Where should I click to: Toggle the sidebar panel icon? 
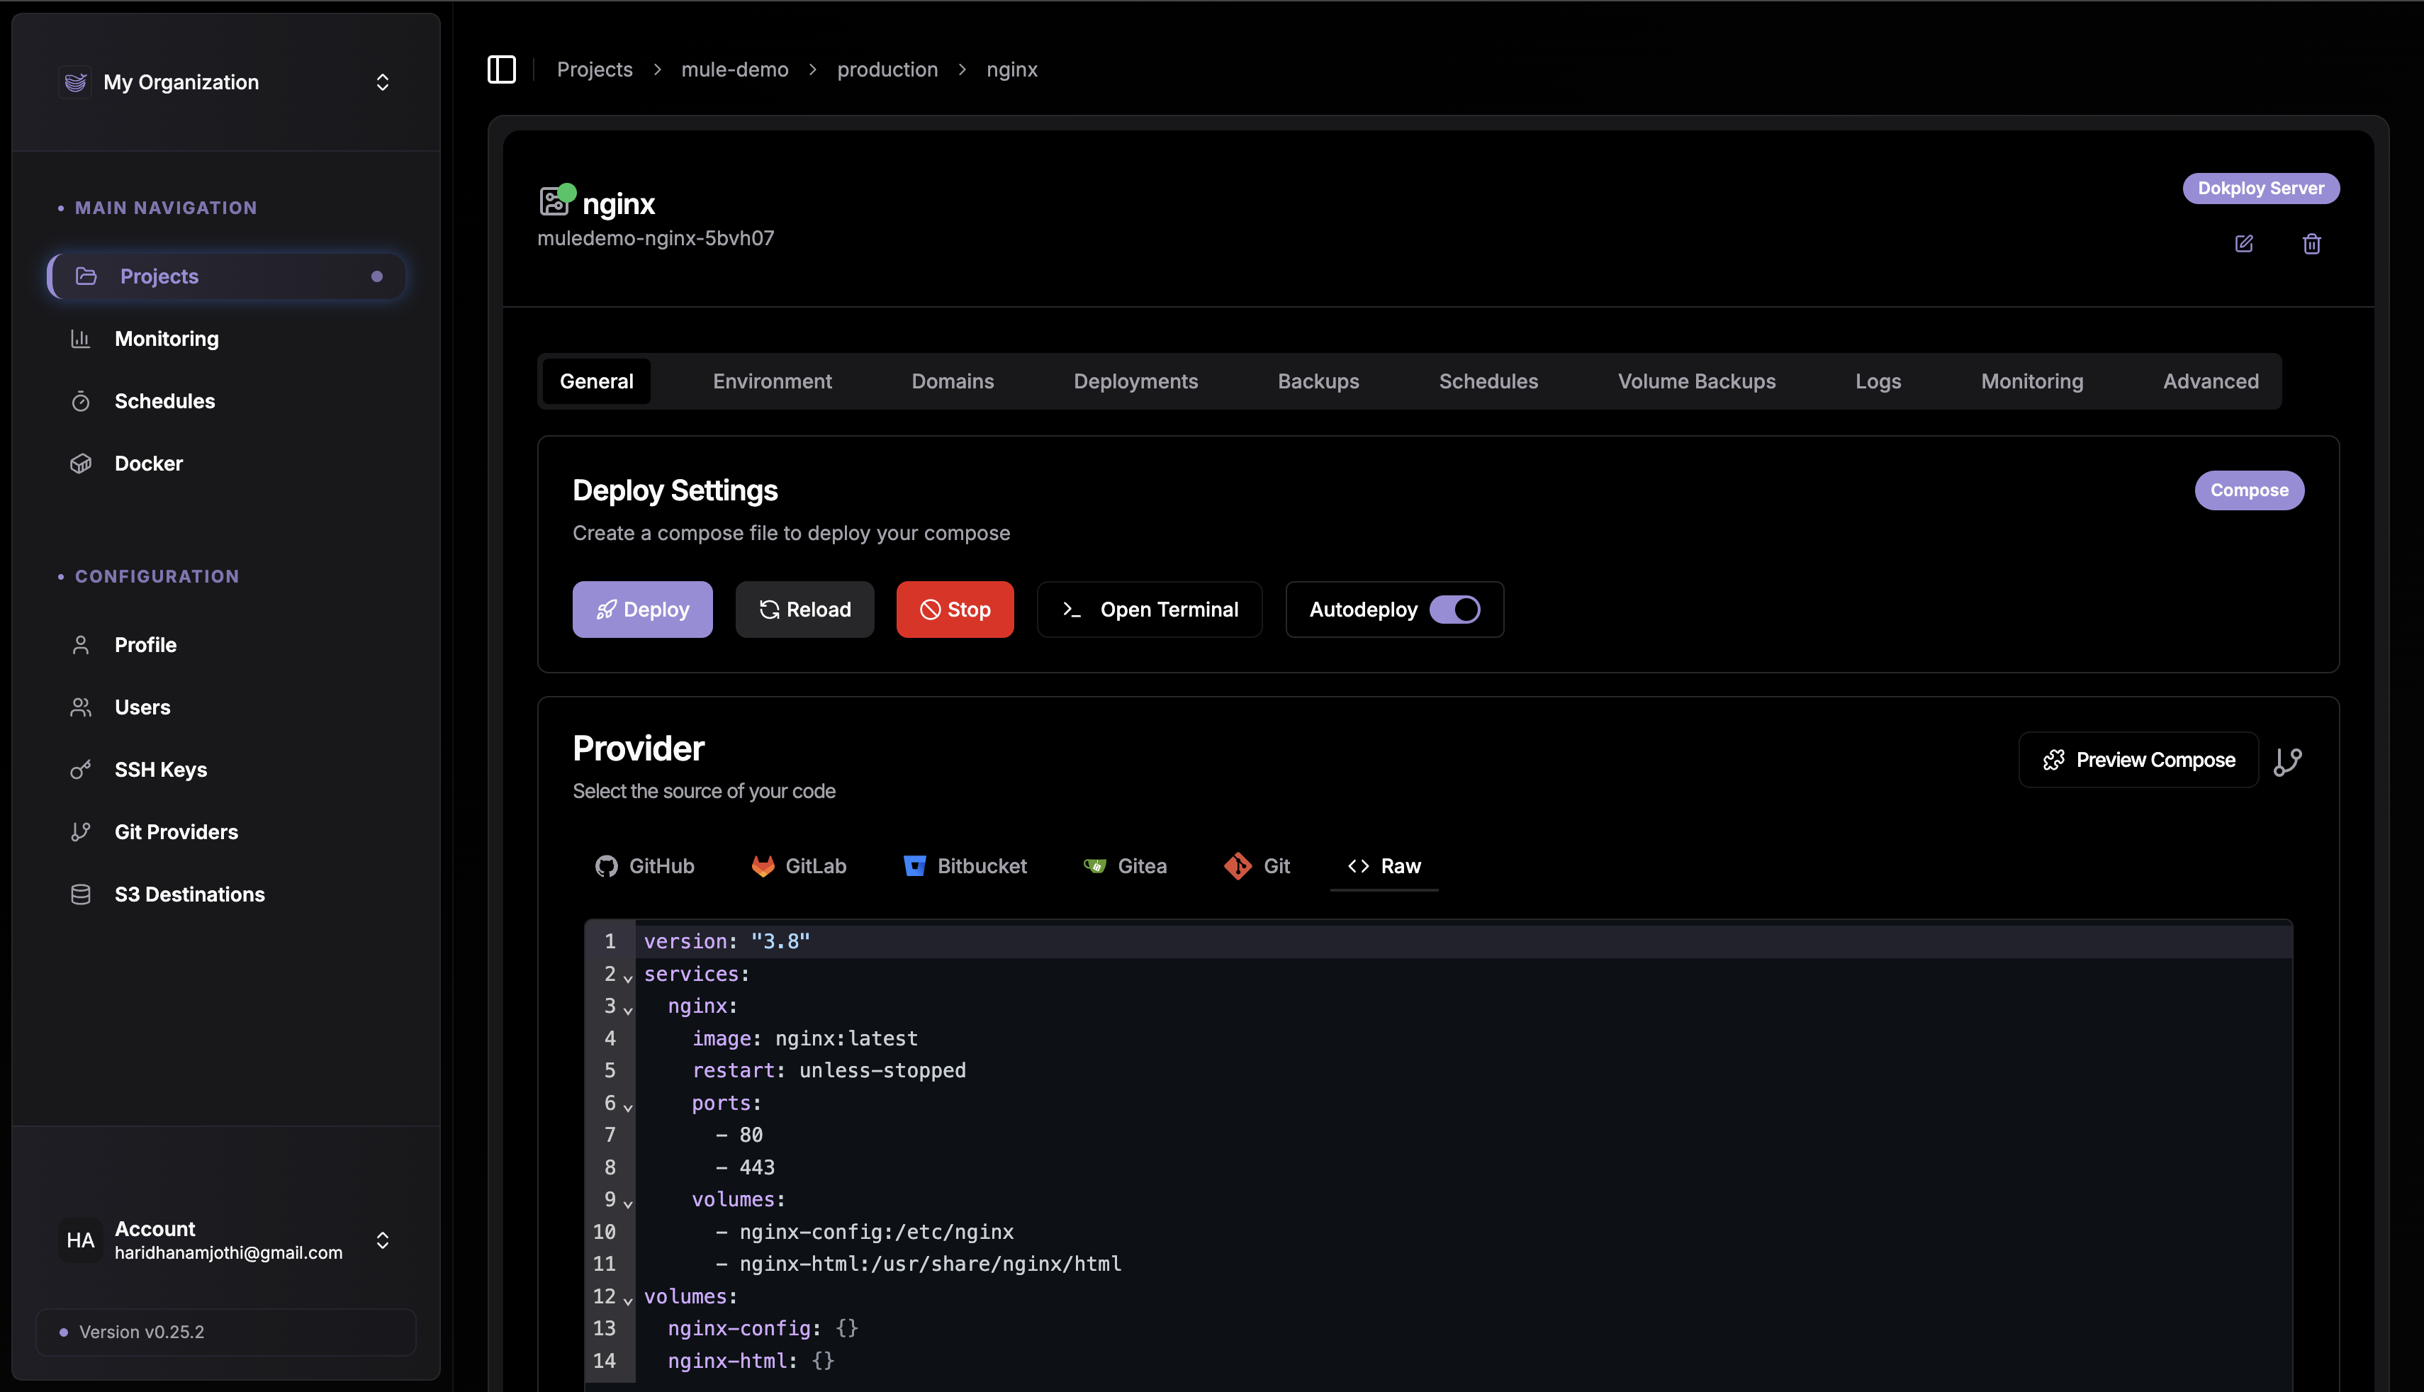tap(501, 69)
